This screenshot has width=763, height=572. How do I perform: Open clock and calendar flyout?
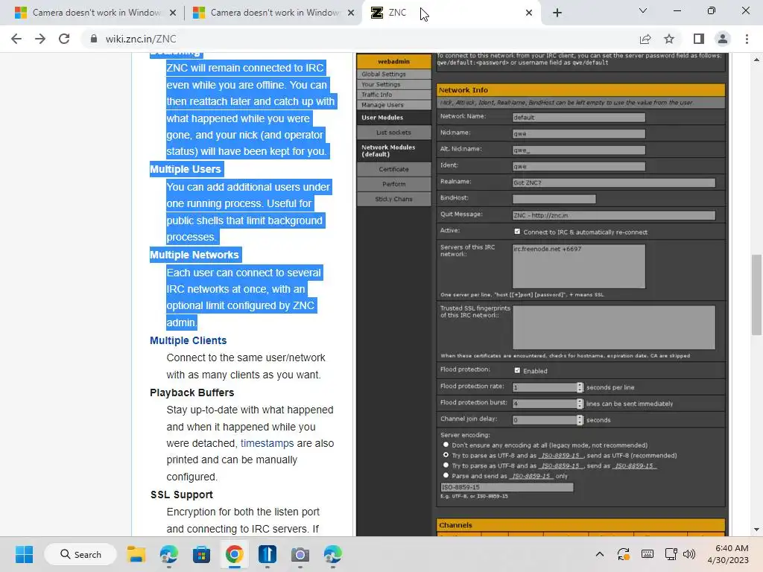729,554
